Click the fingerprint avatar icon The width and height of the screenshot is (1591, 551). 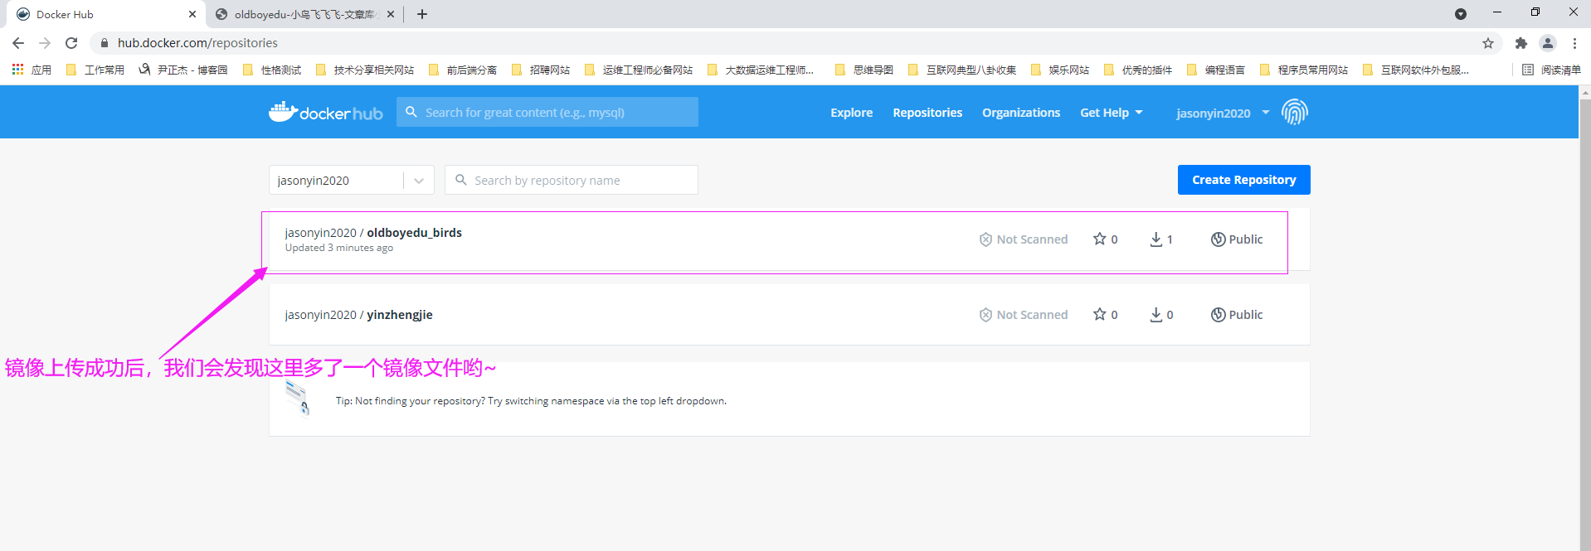click(1294, 112)
